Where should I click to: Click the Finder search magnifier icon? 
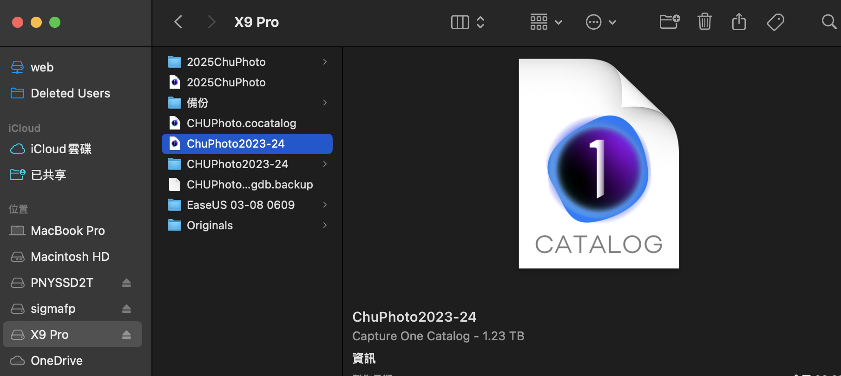(x=828, y=22)
